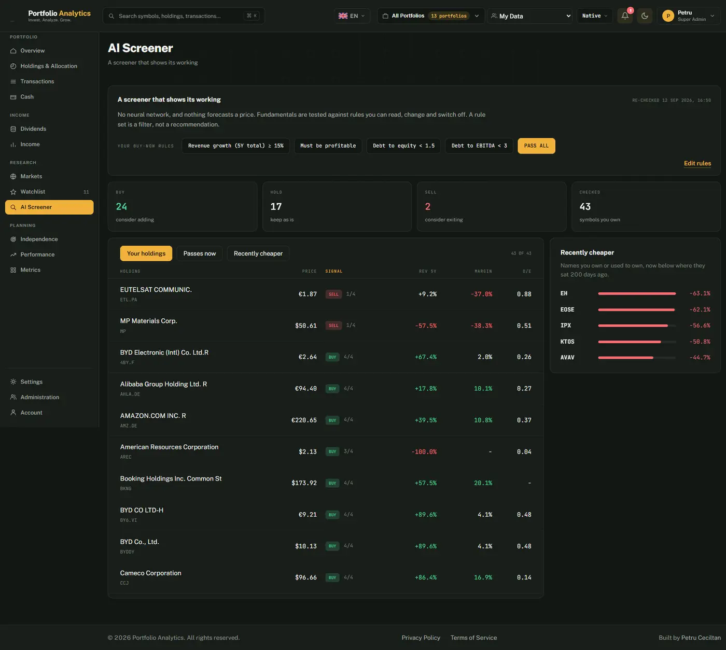Screen dimensions: 726x650
Task: Open Markets via the globe icon
Action: tap(13, 177)
